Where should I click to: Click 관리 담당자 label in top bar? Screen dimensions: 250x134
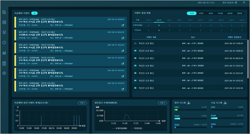(228, 3)
